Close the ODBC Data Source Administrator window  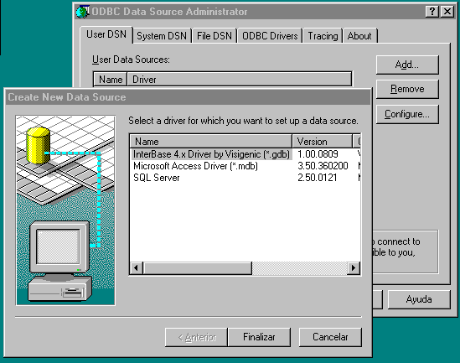pos(447,12)
